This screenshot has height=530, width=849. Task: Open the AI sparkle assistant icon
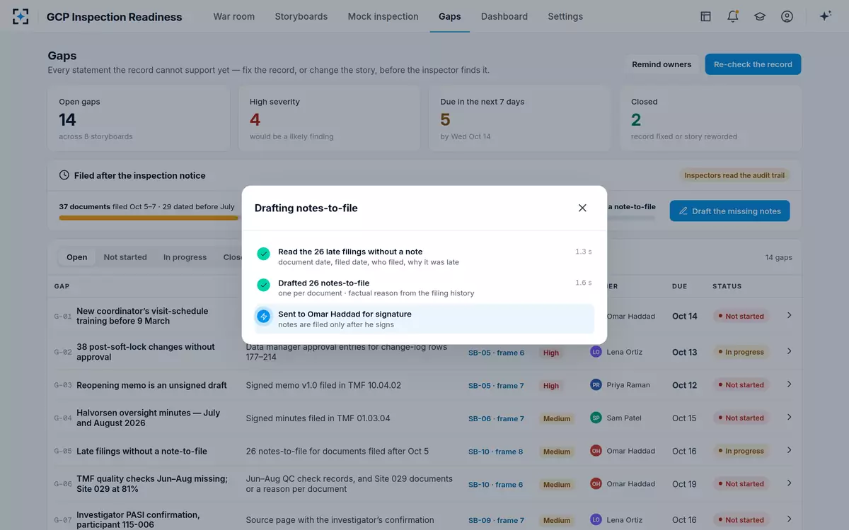pos(825,16)
